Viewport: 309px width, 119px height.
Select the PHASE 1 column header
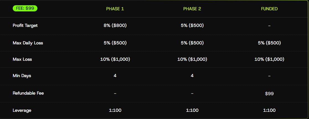click(115, 9)
